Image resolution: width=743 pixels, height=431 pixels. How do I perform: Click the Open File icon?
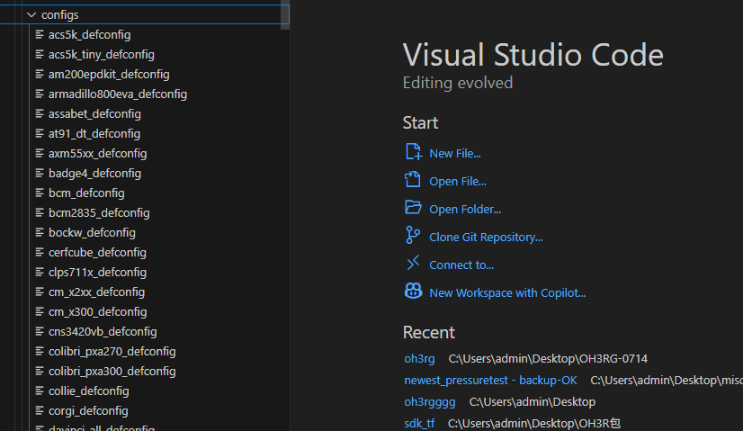tap(413, 180)
